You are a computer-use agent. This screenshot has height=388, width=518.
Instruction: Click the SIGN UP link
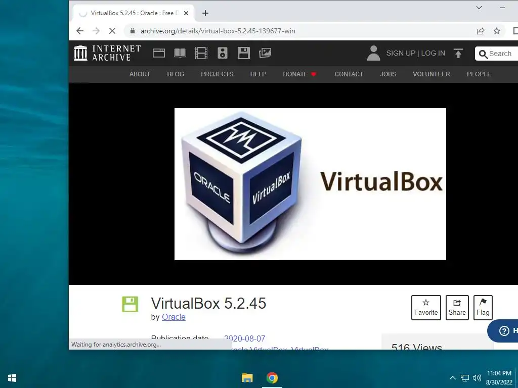pyautogui.click(x=401, y=53)
